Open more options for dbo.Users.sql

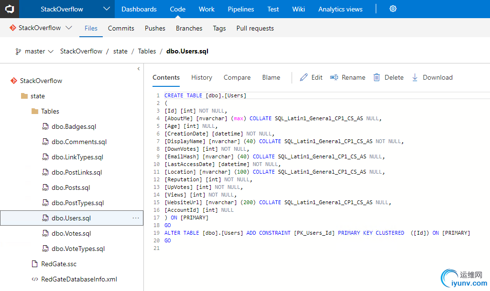coord(136,218)
